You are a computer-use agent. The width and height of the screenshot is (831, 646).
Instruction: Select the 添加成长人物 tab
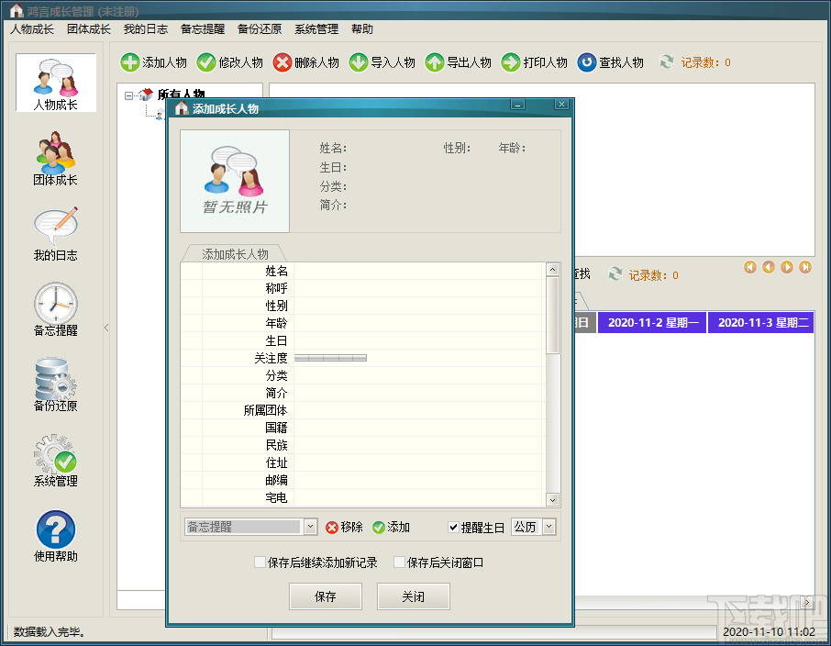(x=234, y=253)
